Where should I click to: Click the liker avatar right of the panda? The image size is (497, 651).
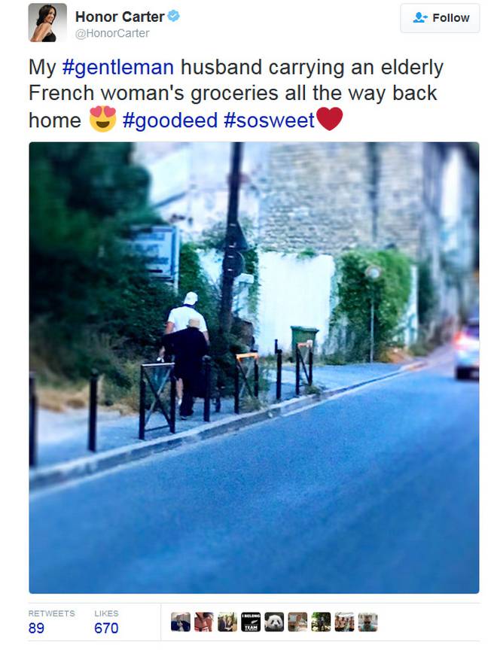click(297, 622)
